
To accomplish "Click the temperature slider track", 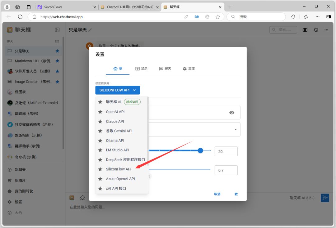I will coord(180,169).
